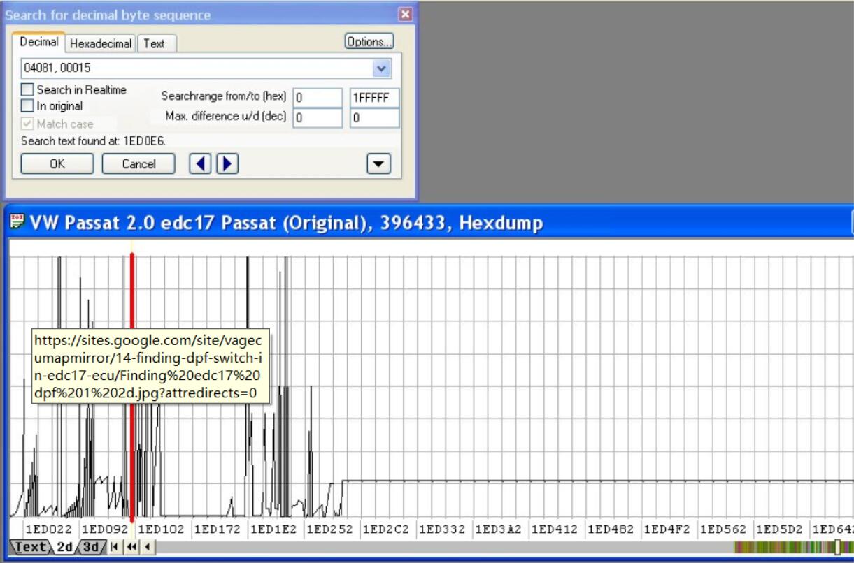Open extended options via dialog's down-arrow icon
This screenshot has width=854, height=563.
tap(377, 163)
